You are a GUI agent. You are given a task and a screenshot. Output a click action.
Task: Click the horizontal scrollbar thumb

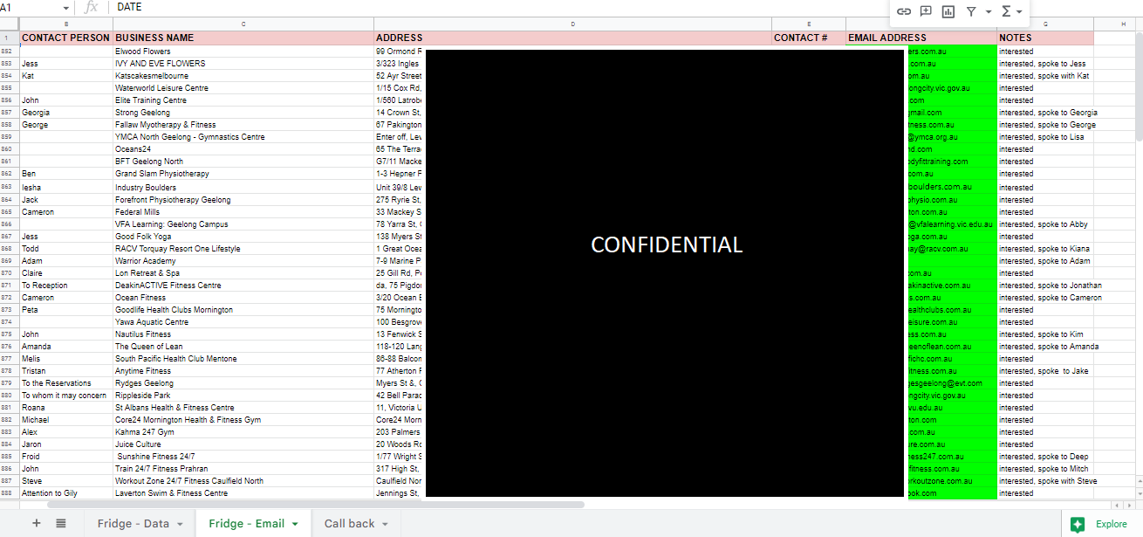316,504
